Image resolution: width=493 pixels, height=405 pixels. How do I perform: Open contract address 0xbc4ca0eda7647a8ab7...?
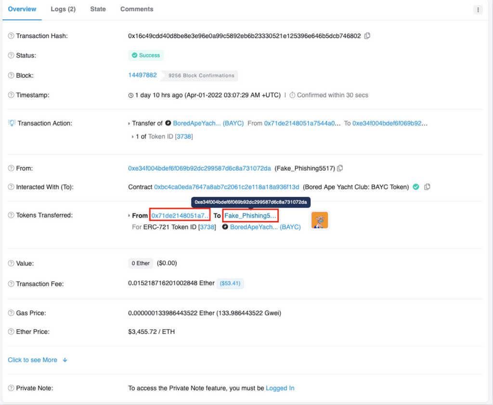(x=227, y=187)
